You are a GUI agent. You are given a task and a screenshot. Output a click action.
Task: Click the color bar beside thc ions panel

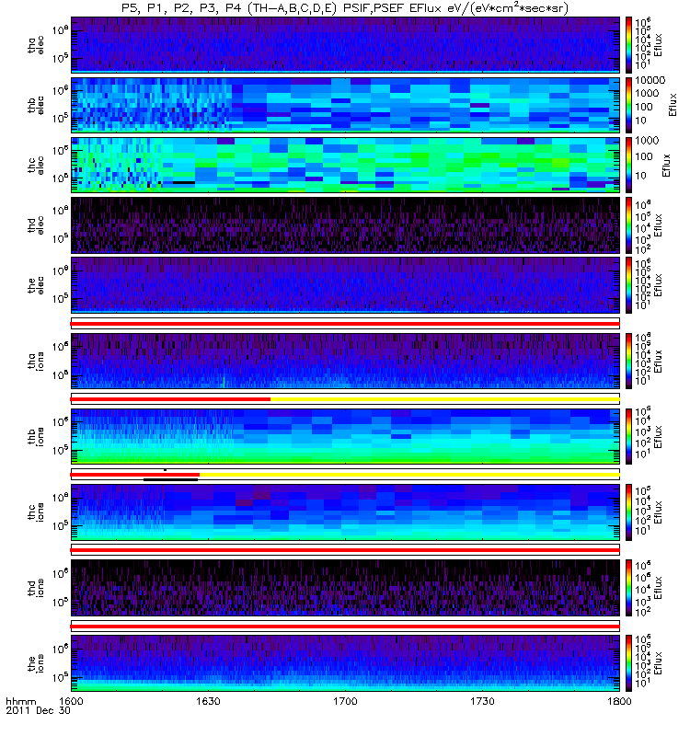pos(628,512)
